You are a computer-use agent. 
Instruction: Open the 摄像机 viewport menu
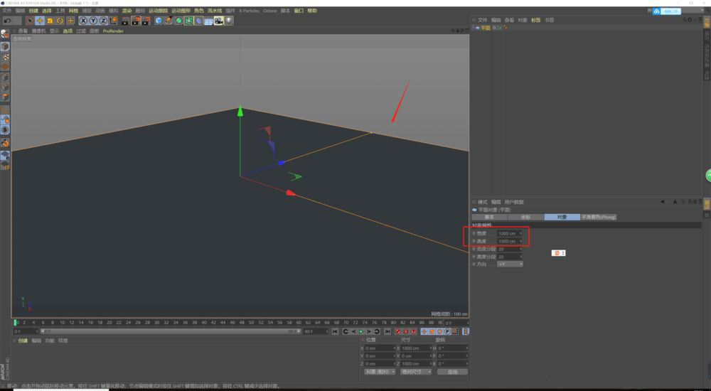[38, 31]
